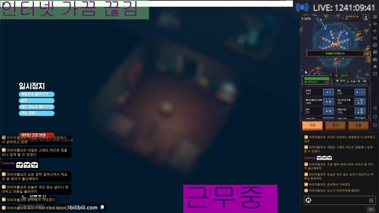
Task: Click the 115% stat upgrade button
Action: (360, 102)
